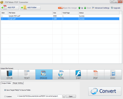This screenshot has height=99, width=123.
Task: Click the Convert button
Action: point(105,91)
